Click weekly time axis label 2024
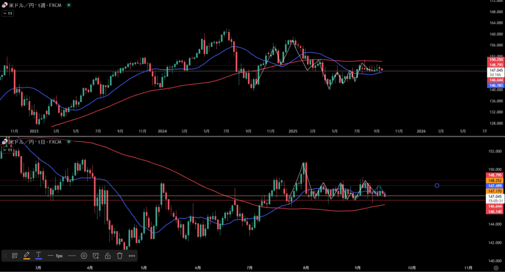Screen dimensions: 505x272 click(162, 132)
